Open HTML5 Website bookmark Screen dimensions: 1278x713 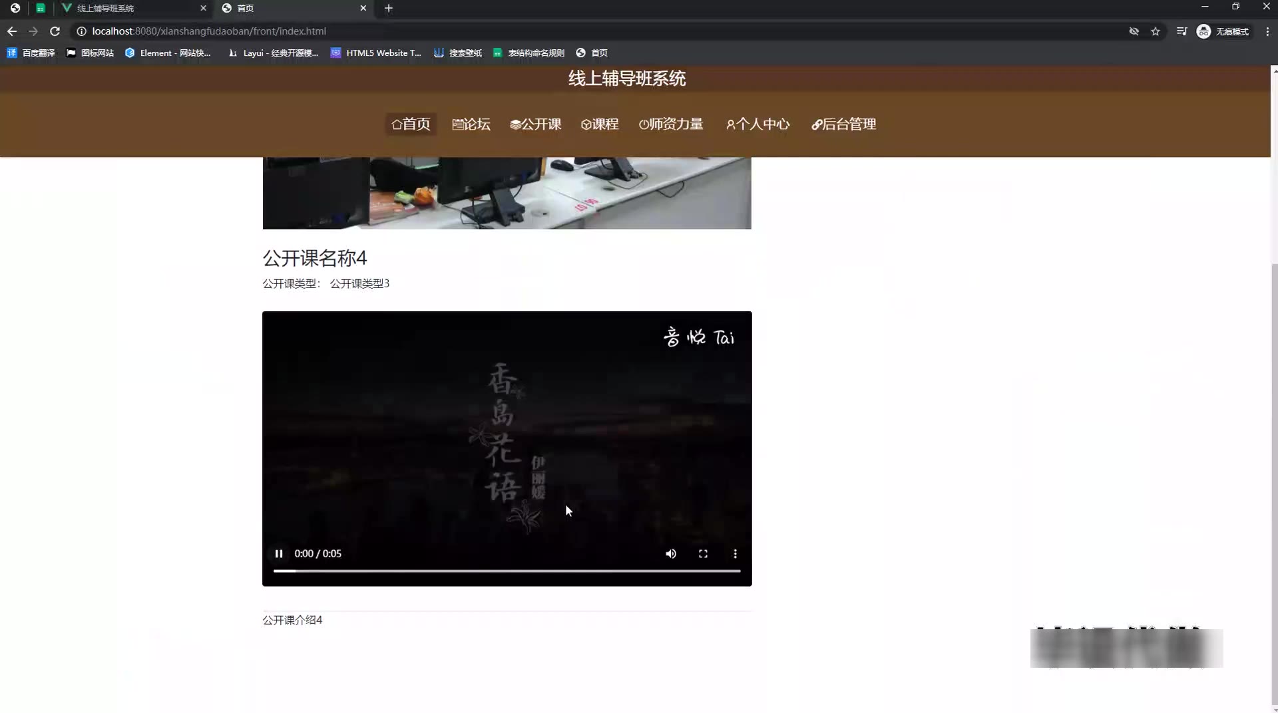[376, 53]
